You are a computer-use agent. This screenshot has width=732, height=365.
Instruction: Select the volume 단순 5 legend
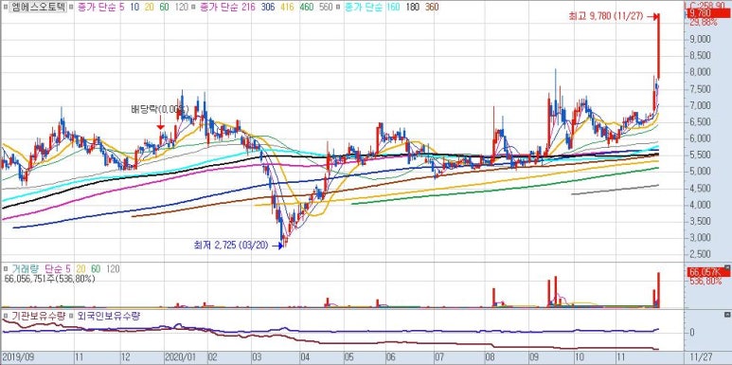pyautogui.click(x=58, y=269)
